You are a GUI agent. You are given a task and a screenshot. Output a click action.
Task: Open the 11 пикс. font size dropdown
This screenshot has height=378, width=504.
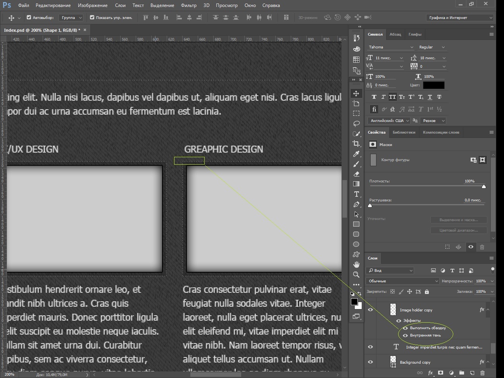pyautogui.click(x=389, y=58)
